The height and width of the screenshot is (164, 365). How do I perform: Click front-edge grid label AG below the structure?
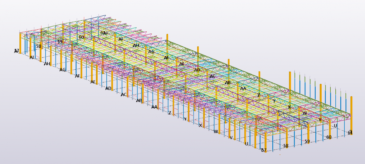coord(63,70)
